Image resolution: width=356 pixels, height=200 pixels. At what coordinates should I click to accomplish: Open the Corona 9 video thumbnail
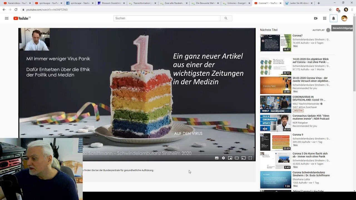[276, 142]
